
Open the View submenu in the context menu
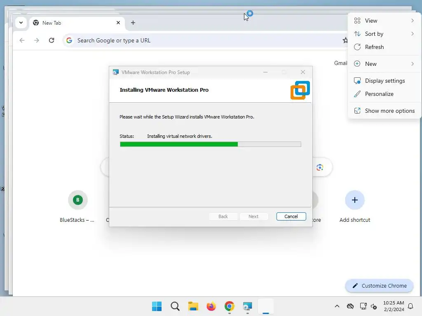[x=384, y=21]
